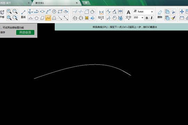Open a new tab with plus button
Screen dimensions: 188x125
86,3
